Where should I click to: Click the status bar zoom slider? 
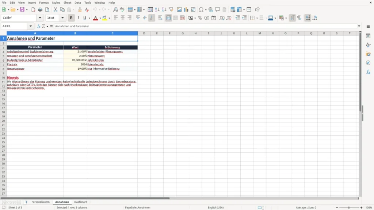point(349,207)
